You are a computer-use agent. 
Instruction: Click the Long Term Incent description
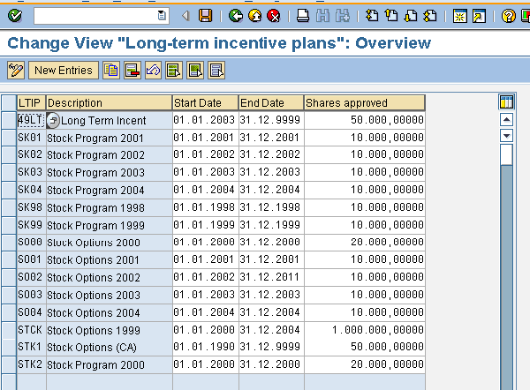point(103,121)
